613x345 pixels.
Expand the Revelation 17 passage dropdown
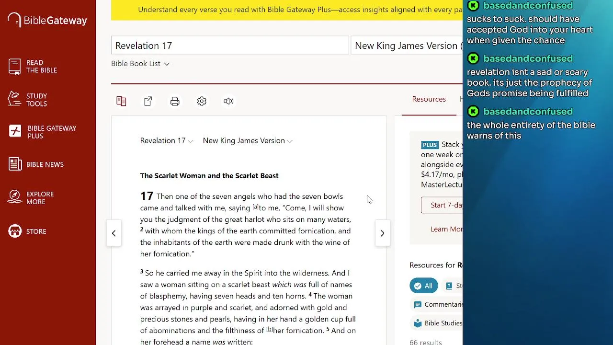[167, 141]
